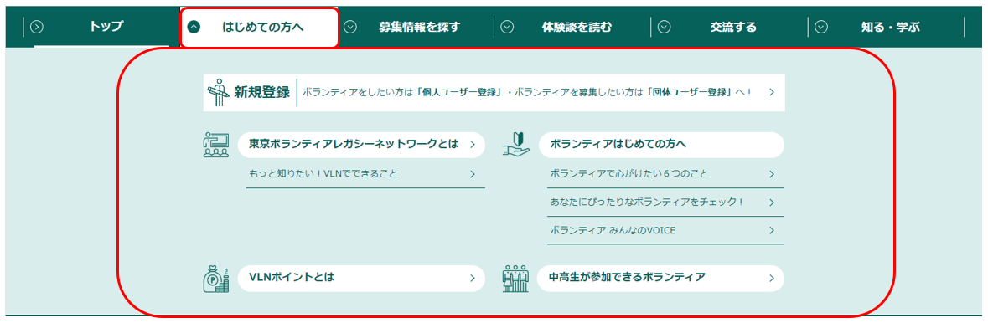Click the money bag coins icon
This screenshot has height=323, width=988.
point(217,279)
